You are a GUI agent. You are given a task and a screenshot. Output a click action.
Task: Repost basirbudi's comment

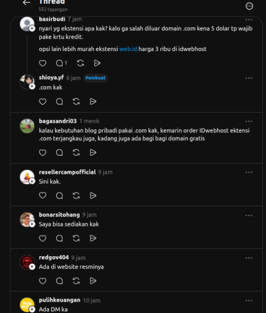80,63
